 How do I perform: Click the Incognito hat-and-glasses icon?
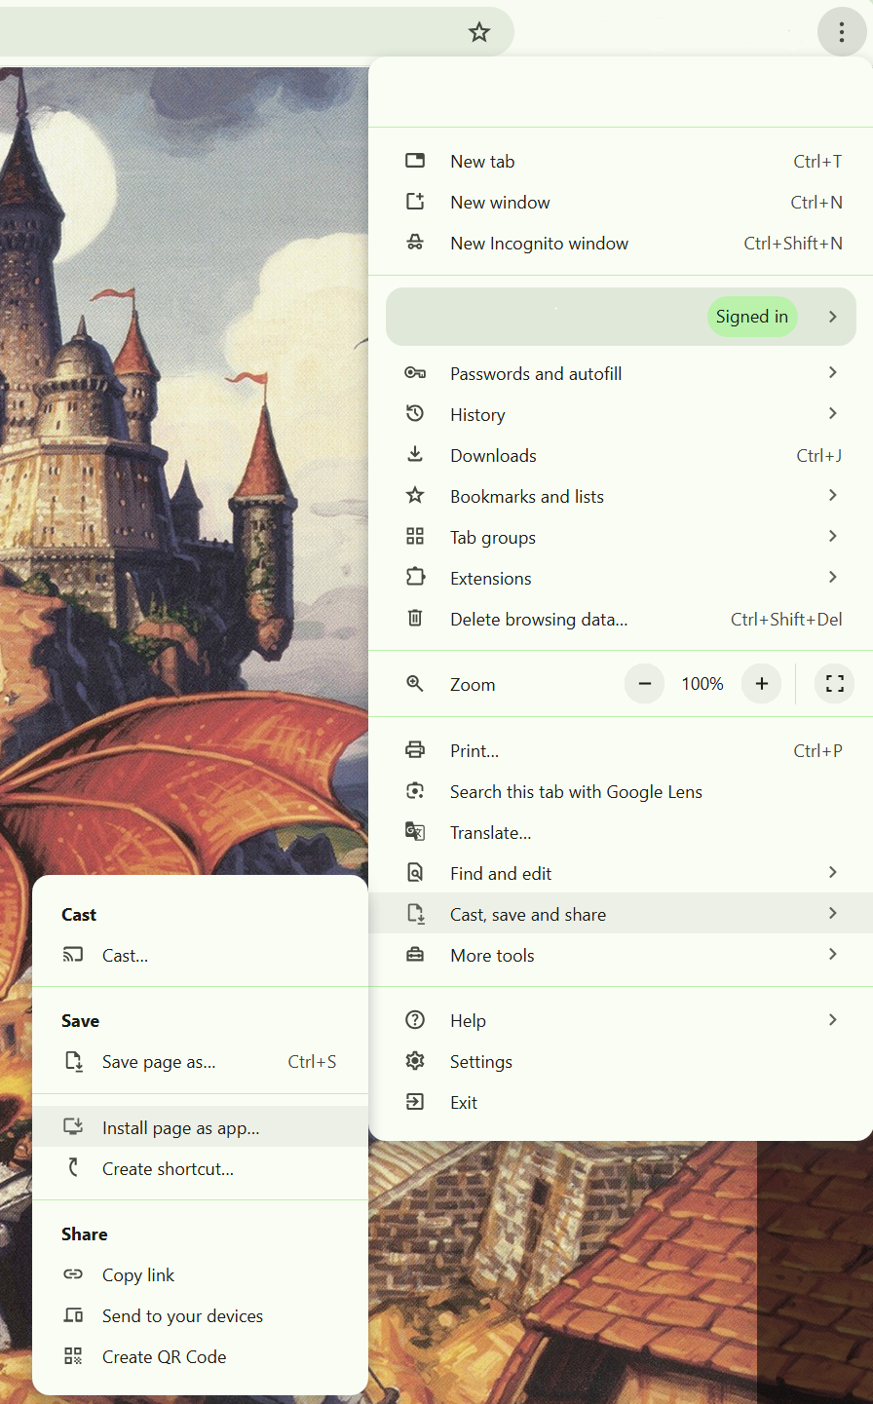coord(415,243)
